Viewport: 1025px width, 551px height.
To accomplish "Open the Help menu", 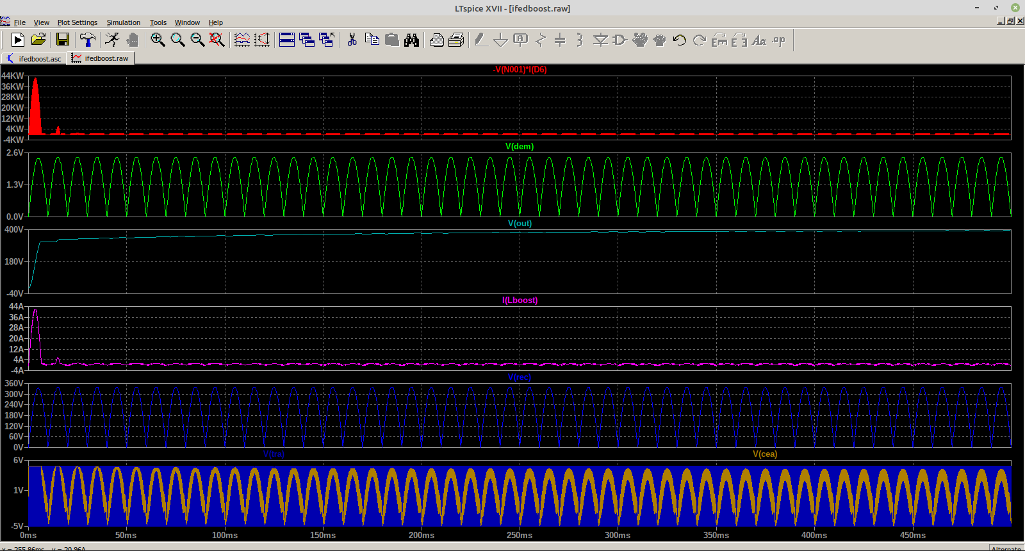I will click(215, 22).
